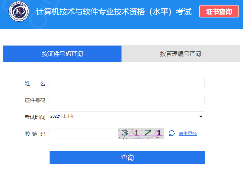Click the chevron arrow on 考试时间 selector
Image resolution: width=243 pixels, height=179 pixels.
(201, 116)
